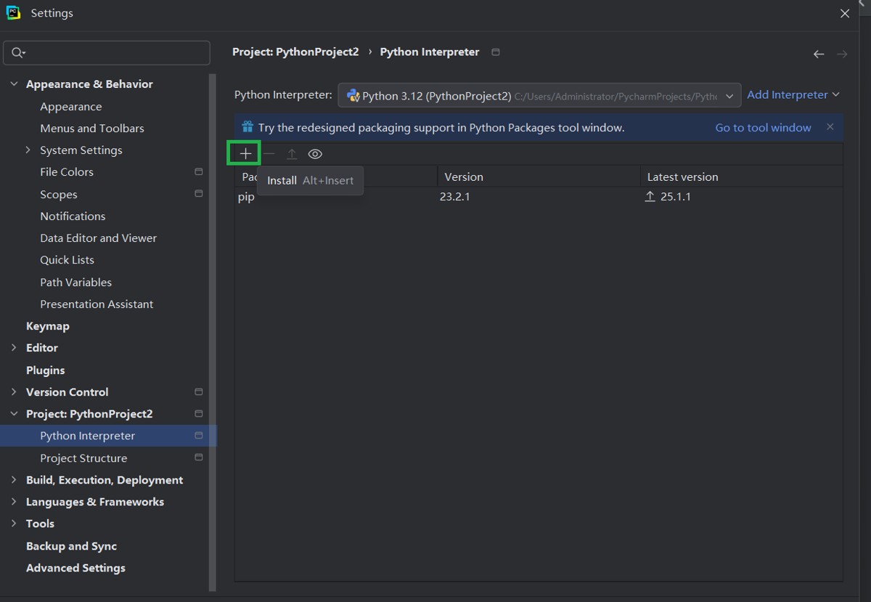Open the Keymap settings page
Image resolution: width=871 pixels, height=602 pixels.
48,326
